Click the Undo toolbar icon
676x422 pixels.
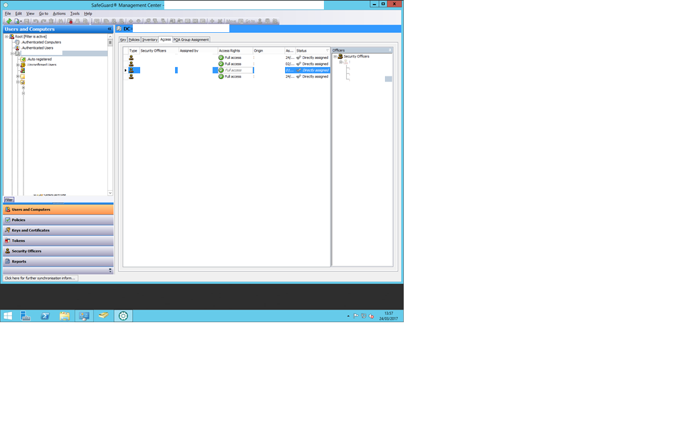36,21
